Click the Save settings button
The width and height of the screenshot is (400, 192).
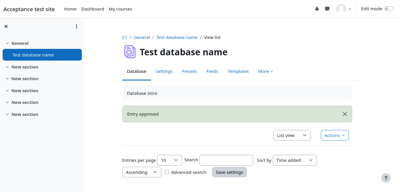click(229, 172)
